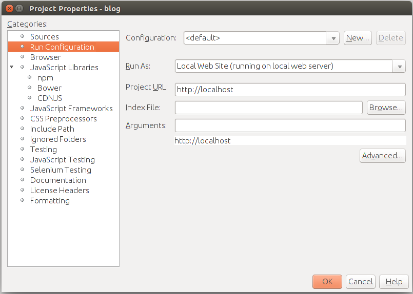413x294 pixels.
Task: Open the Advanced settings button
Action: click(382, 156)
